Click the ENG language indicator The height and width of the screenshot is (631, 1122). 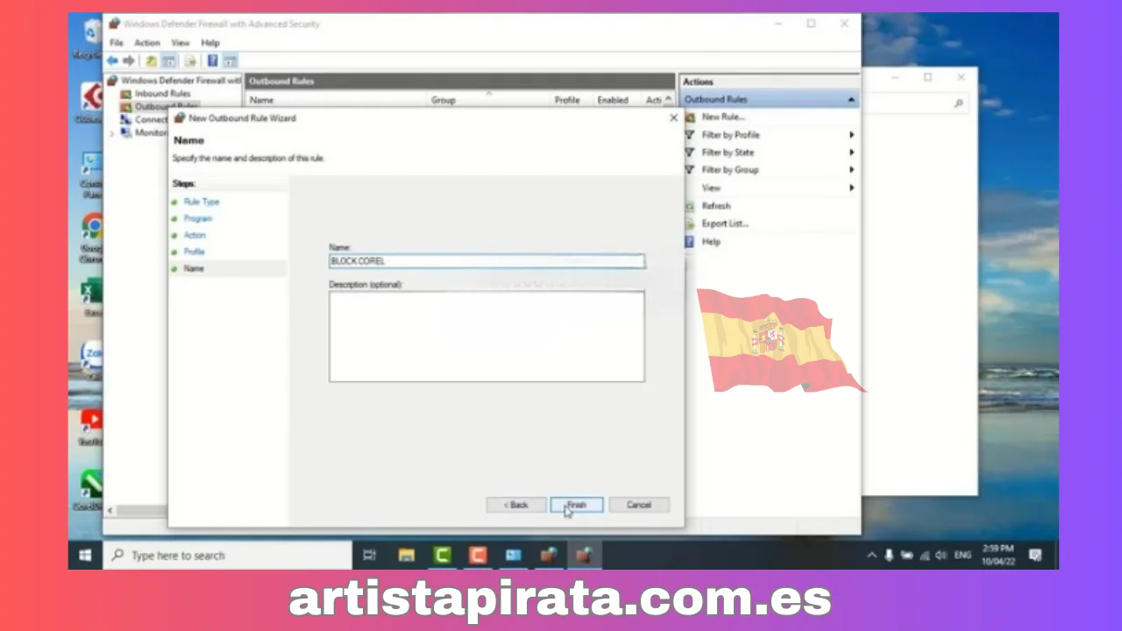pos(962,555)
